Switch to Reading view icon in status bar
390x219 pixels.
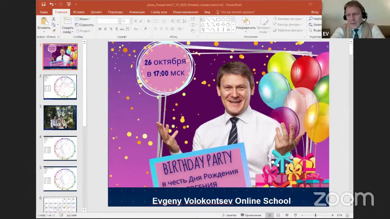tap(287, 215)
